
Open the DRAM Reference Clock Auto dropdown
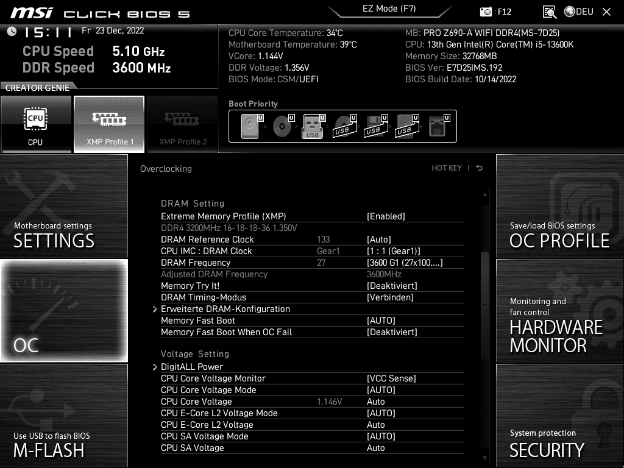point(379,239)
